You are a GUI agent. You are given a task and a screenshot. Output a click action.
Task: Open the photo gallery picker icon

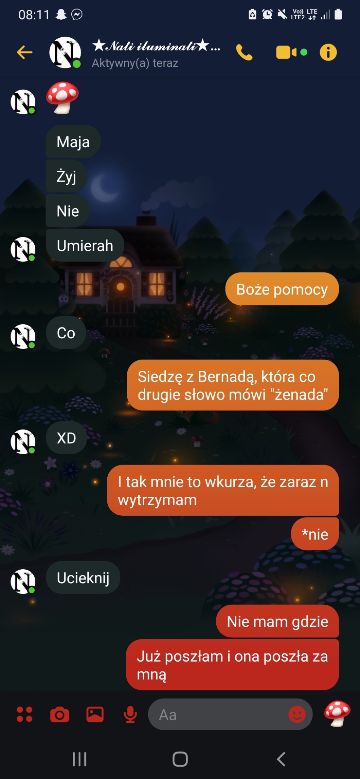point(95,714)
